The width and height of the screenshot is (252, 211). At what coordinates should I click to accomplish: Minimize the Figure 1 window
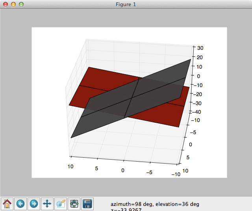coord(13,4)
